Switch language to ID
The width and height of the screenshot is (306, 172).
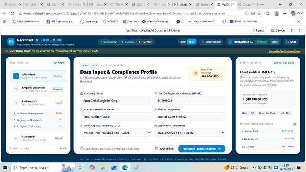click(x=183, y=42)
